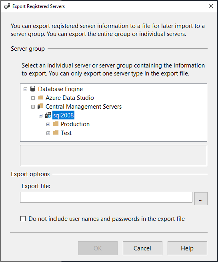Screen dimensions: 218x262
Task: Click the 'Export options' section heading
Action: [30, 174]
